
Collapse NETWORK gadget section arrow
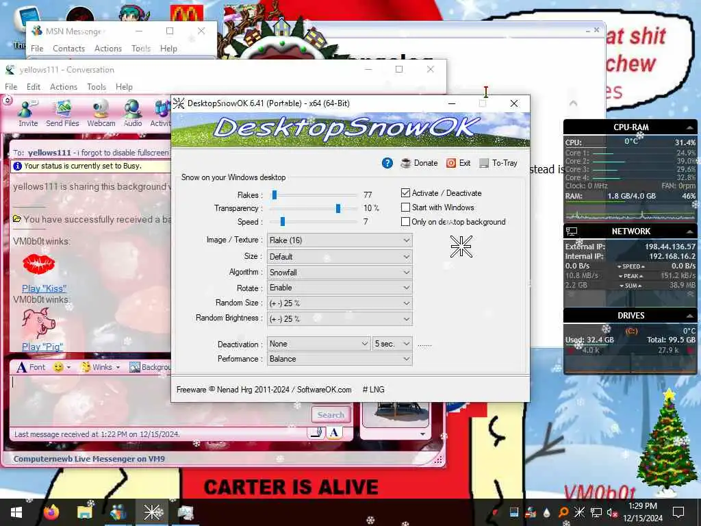pos(689,231)
